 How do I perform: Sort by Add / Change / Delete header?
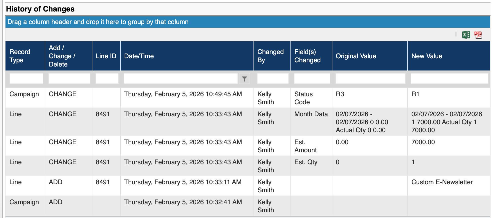(62, 56)
